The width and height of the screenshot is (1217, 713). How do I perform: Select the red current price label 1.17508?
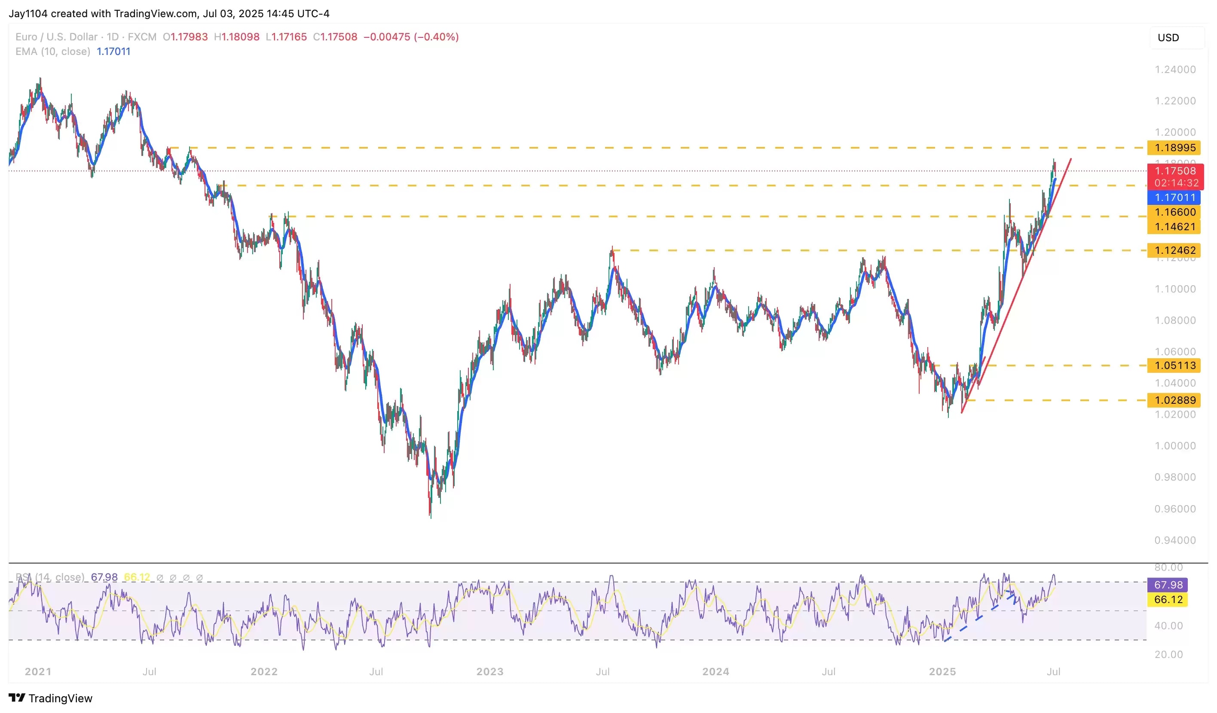[x=1175, y=171]
